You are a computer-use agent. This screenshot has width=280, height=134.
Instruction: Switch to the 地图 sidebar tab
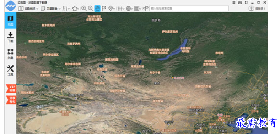(x=10, y=20)
